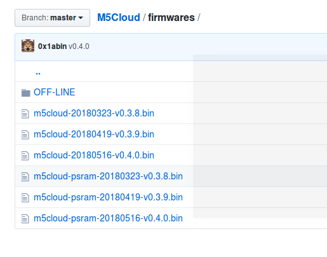Image resolution: width=327 pixels, height=257 pixels.
Task: Click the file icon beside m5cloud-psram-20180516-v0.4.0.bin
Action: point(25,219)
